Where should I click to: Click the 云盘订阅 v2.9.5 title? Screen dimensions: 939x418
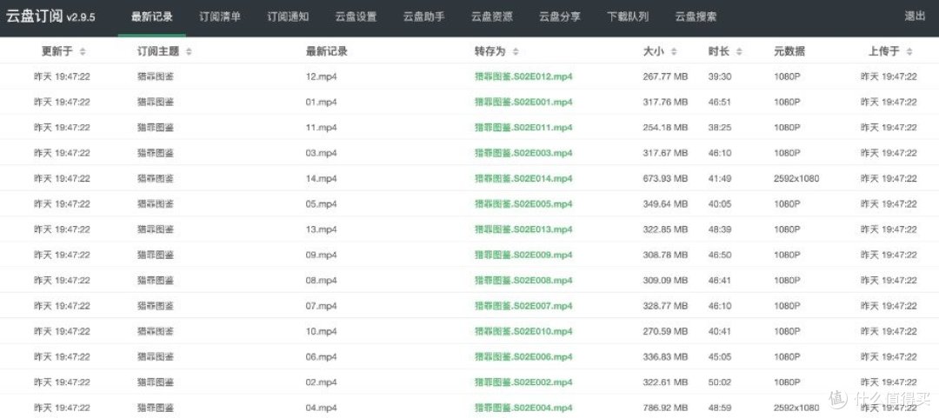50,17
